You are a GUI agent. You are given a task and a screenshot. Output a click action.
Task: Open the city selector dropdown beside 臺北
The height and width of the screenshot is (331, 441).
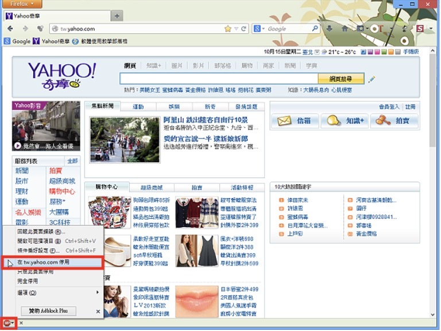[x=317, y=52]
